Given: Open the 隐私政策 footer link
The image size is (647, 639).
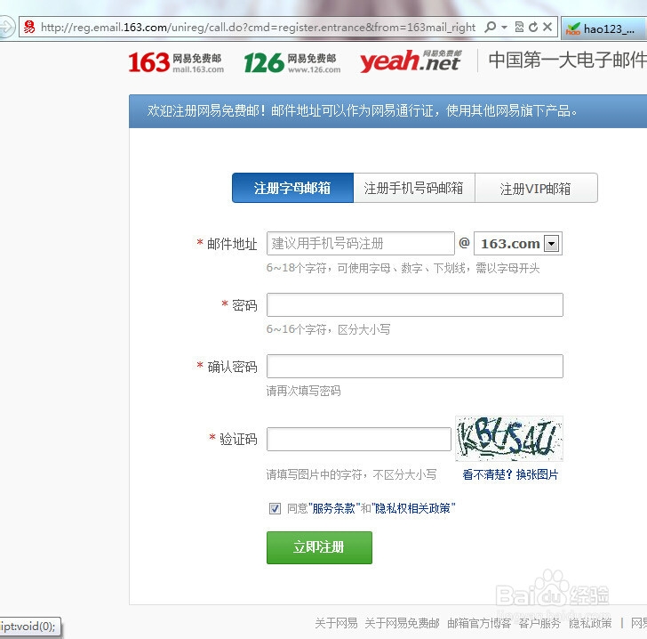Looking at the screenshot, I should point(590,623).
